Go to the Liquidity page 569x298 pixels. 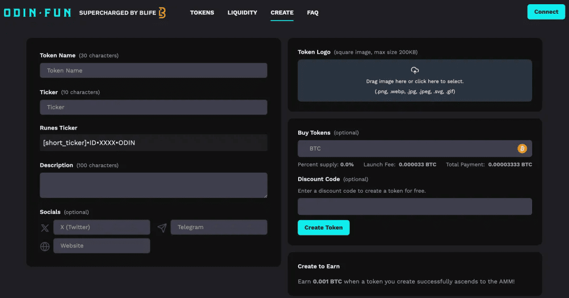click(x=242, y=13)
